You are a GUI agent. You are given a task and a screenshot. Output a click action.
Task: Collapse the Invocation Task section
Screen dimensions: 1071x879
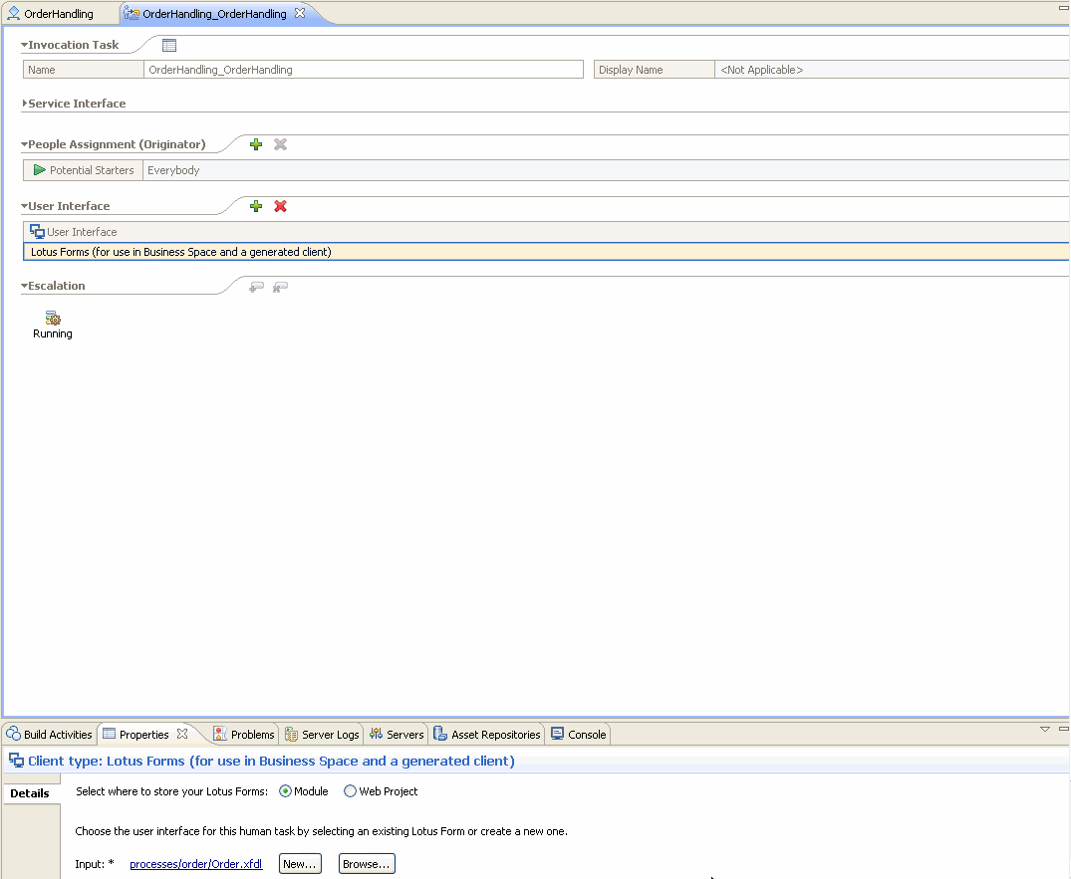click(x=25, y=45)
